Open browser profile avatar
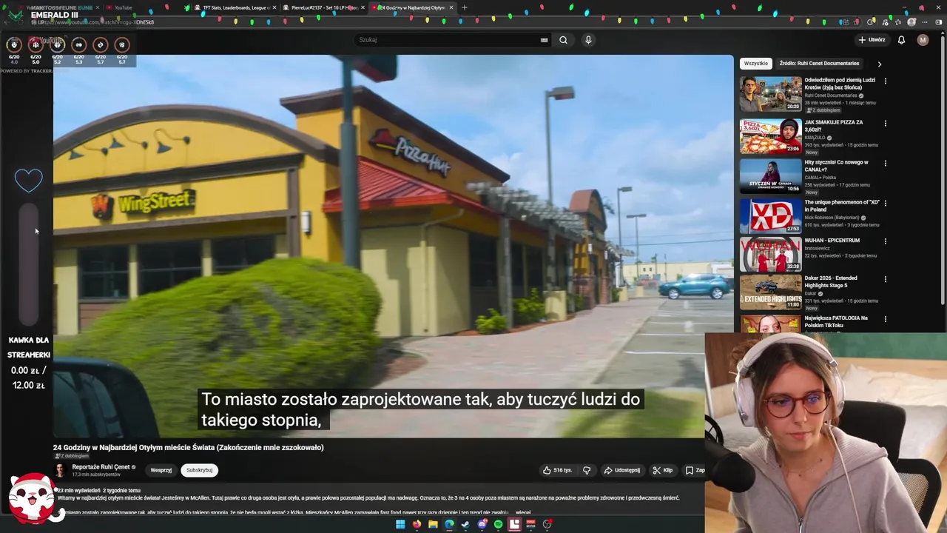 [x=911, y=22]
